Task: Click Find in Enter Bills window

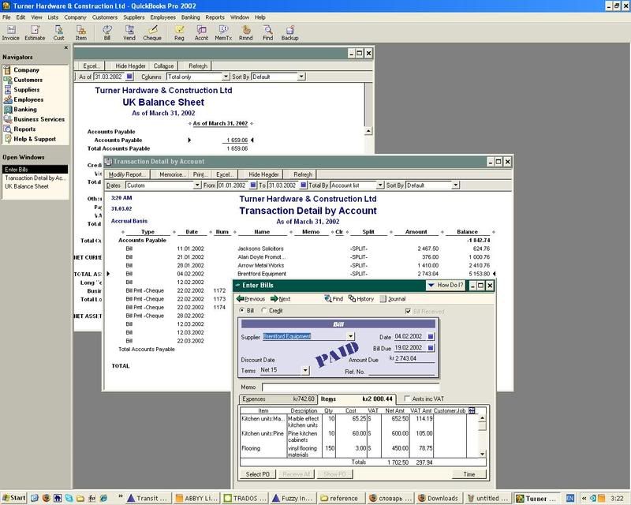Action: [x=334, y=299]
